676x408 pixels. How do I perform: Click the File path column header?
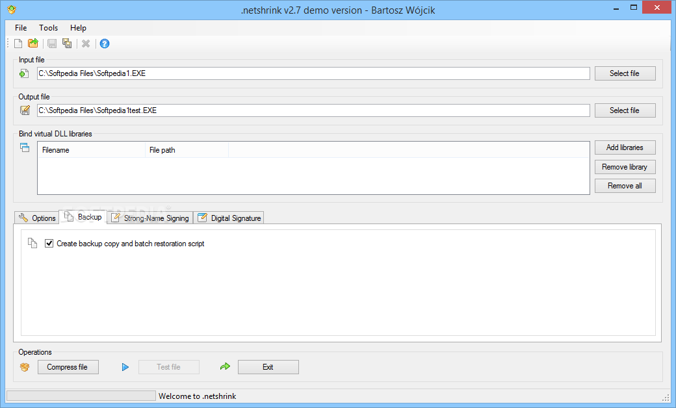[x=187, y=150]
